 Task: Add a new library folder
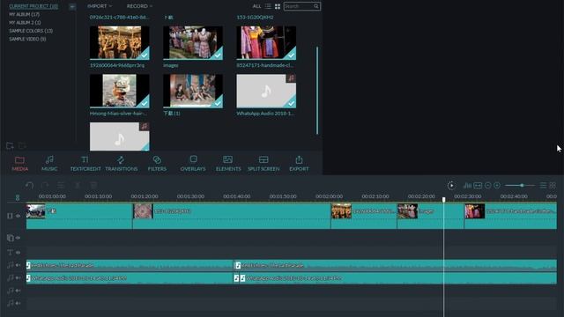coord(10,145)
